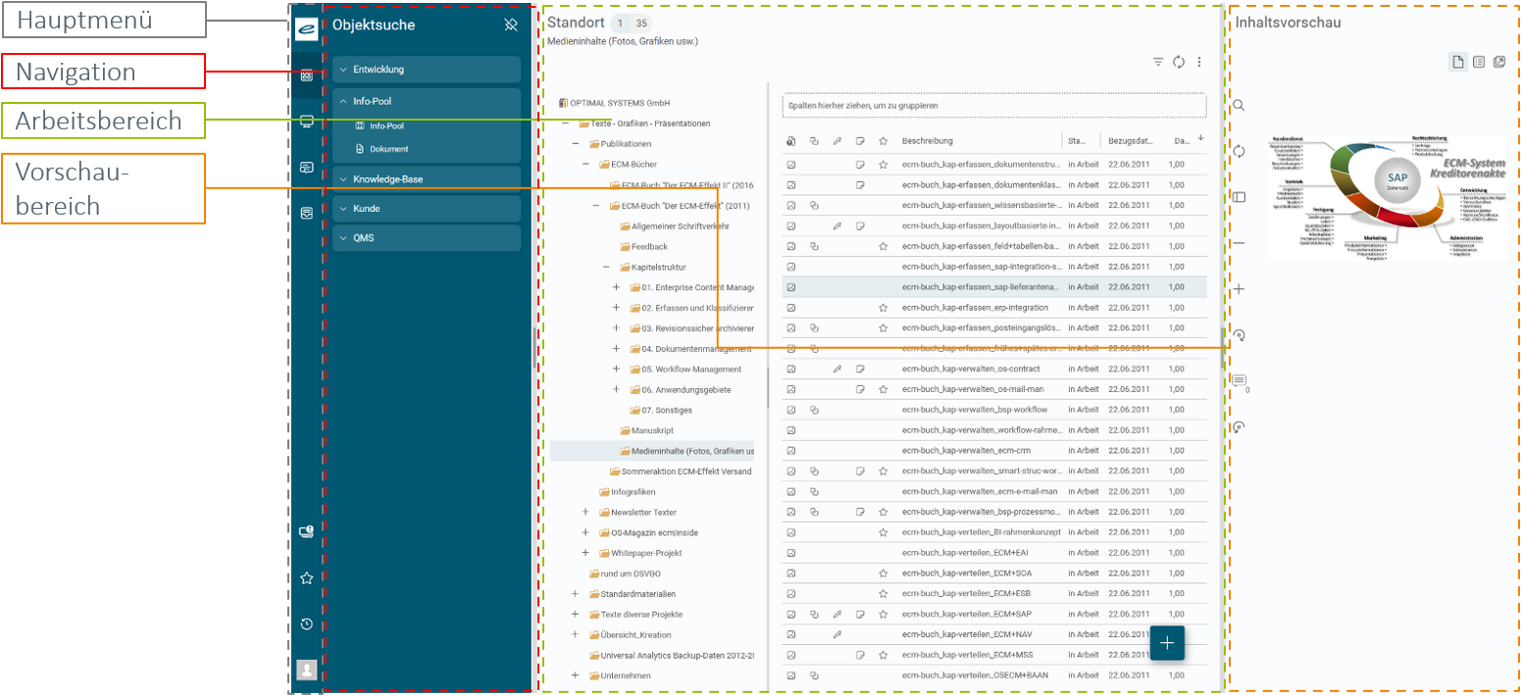Open the user profile avatar
This screenshot has height=695, width=1522.
click(x=306, y=670)
